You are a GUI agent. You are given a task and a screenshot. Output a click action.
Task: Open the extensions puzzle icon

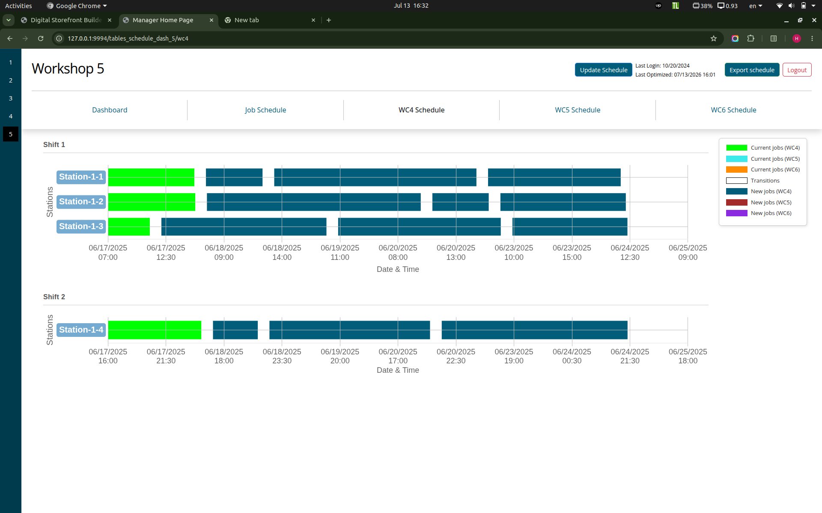[751, 38]
